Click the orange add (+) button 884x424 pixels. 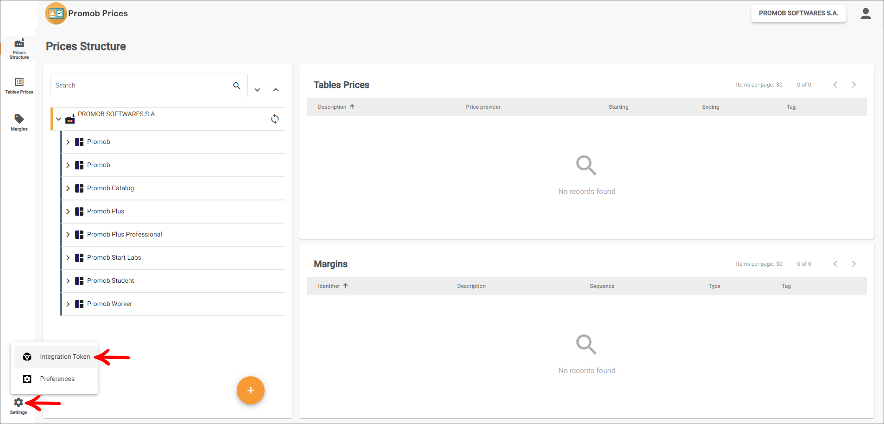[x=251, y=390]
